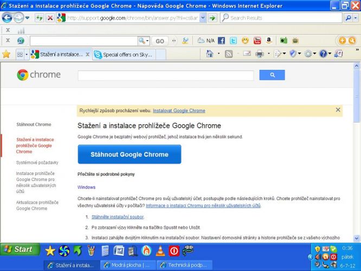Open the Amazon toolbar icon
The height and width of the screenshot is (271, 361).
pos(269,41)
